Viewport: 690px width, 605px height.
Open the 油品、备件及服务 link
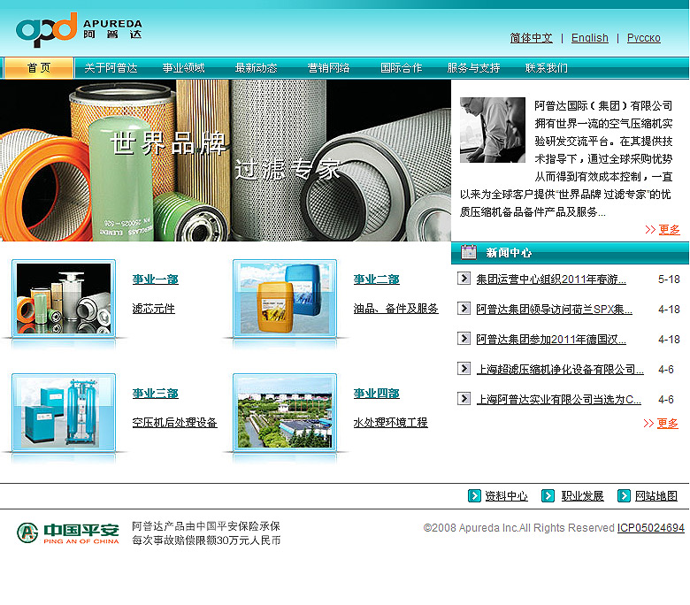click(x=395, y=309)
